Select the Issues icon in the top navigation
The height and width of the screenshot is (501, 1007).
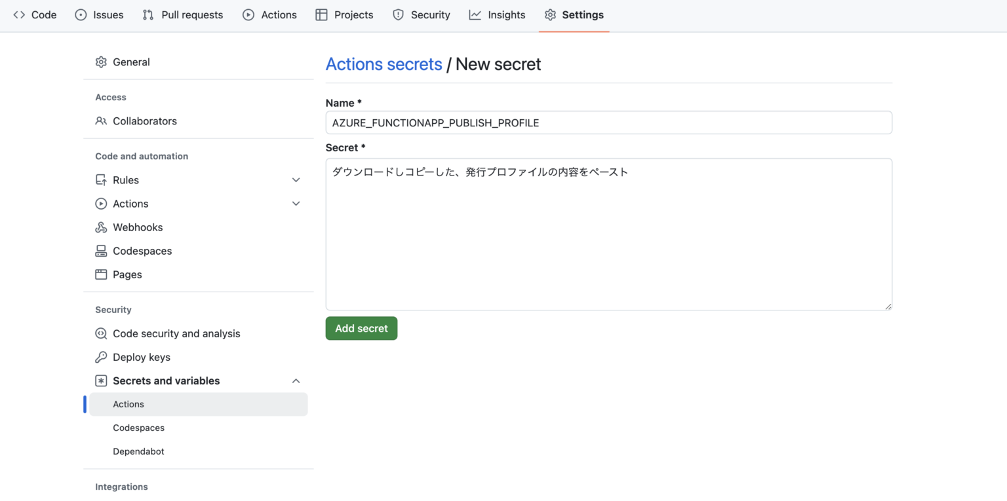click(x=82, y=14)
